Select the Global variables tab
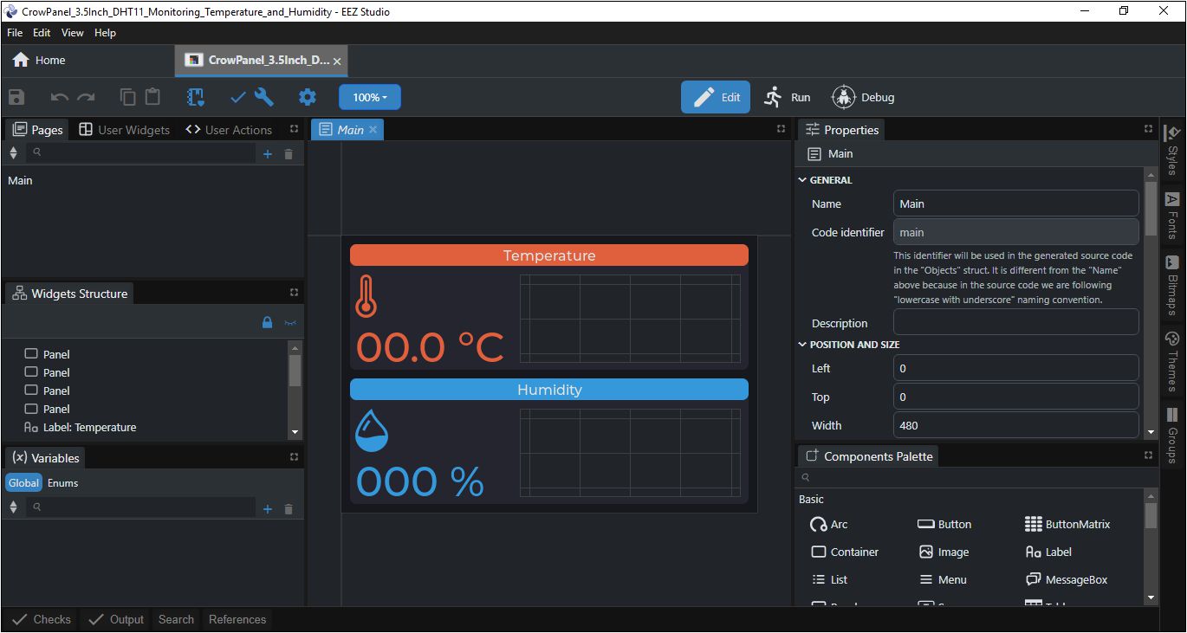Screen dimensions: 1187x633 [24, 482]
